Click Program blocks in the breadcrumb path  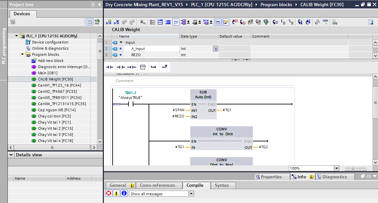pos(276,5)
